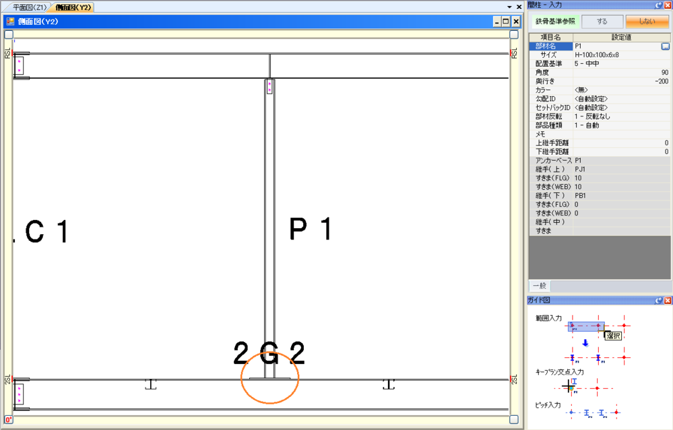Click the 鉄骨基準参照 label
The width and height of the screenshot is (673, 430).
pos(555,22)
